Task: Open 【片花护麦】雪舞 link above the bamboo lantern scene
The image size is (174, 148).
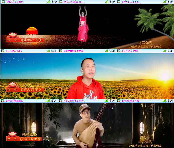Action: click(x=131, y=101)
